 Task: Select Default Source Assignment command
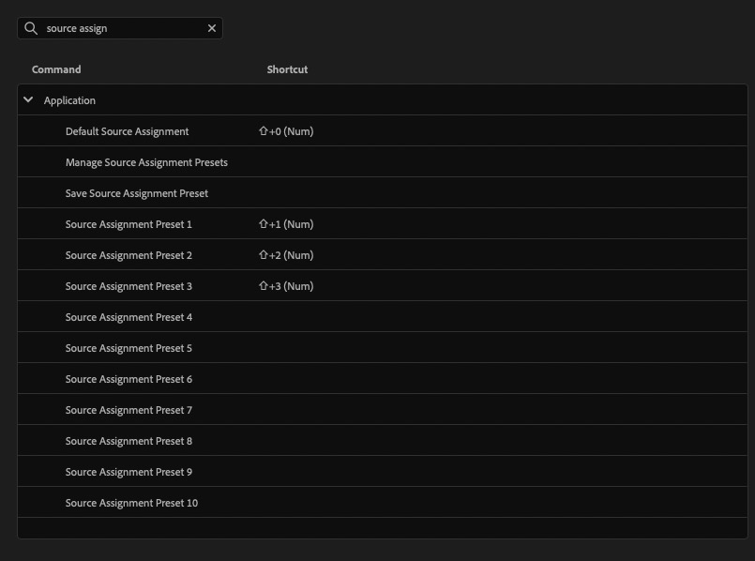coord(128,131)
